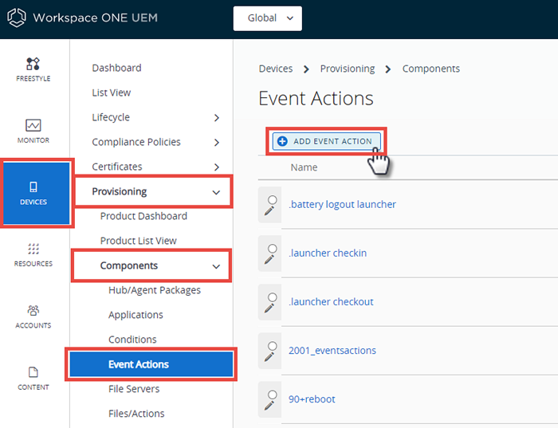Open the .launcher checkout link
The height and width of the screenshot is (428, 558).
coord(332,302)
